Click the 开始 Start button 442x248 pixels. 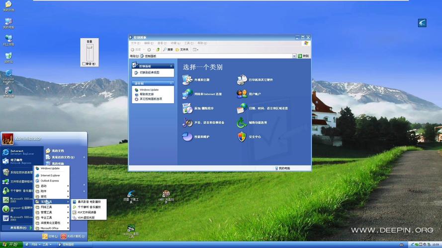(10, 245)
